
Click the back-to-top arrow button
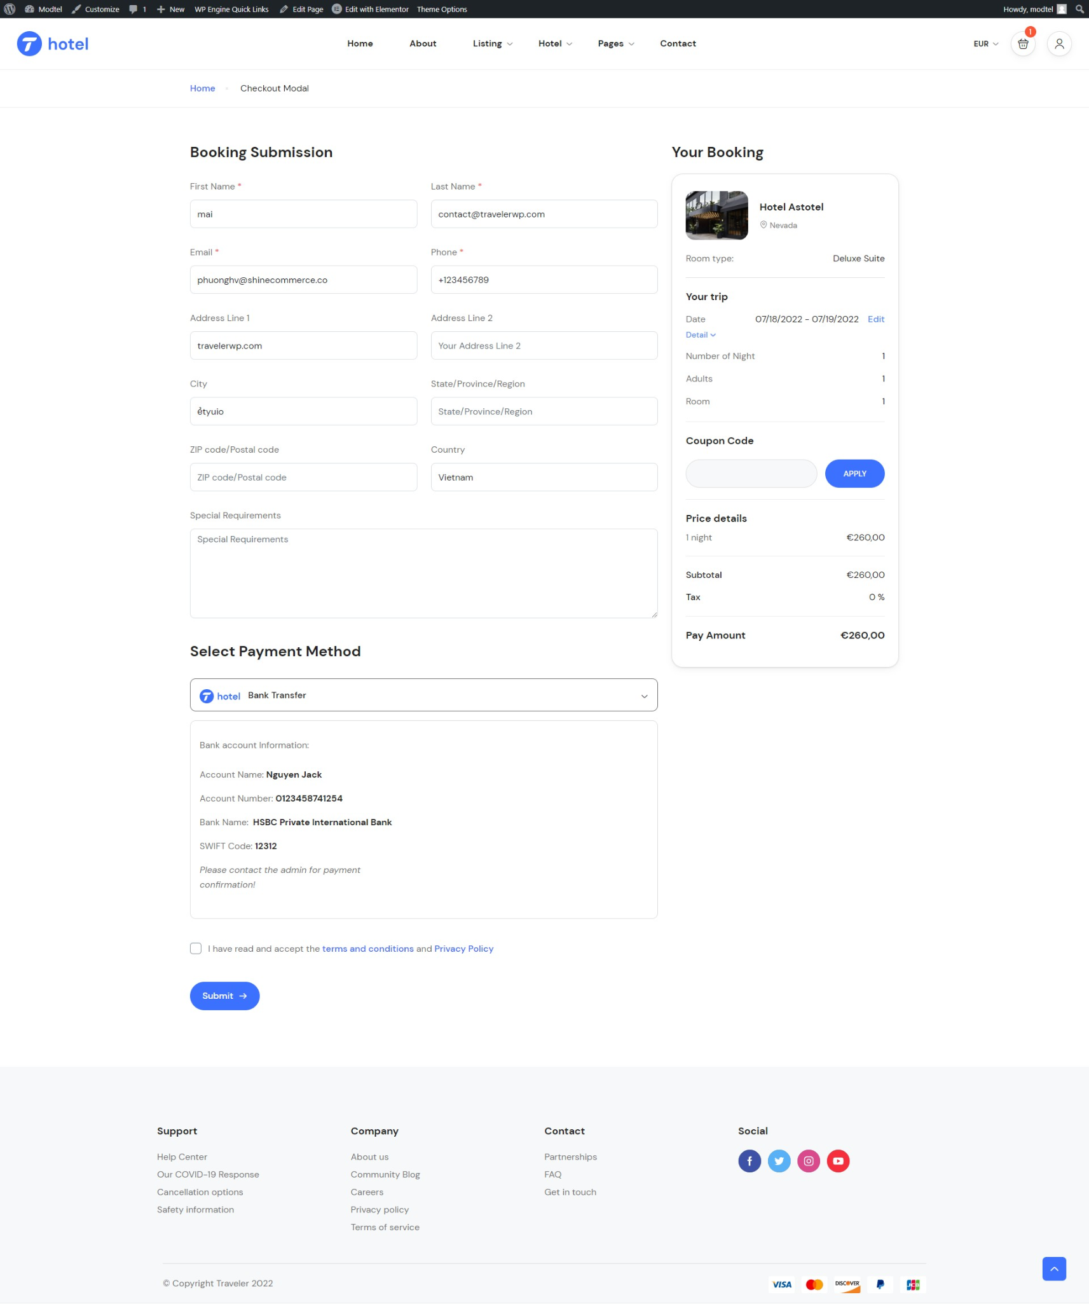pyautogui.click(x=1054, y=1269)
